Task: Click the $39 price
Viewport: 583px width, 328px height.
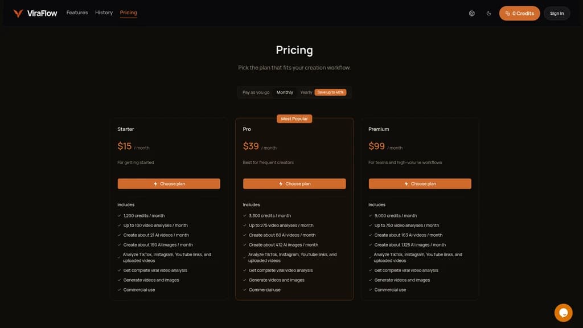Action: point(251,146)
